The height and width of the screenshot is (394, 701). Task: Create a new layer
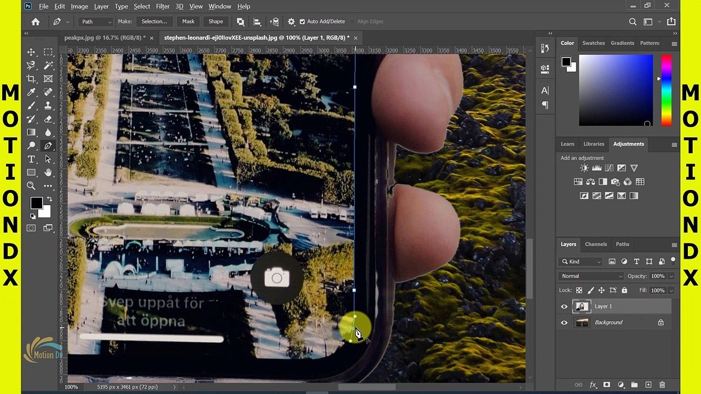point(648,385)
